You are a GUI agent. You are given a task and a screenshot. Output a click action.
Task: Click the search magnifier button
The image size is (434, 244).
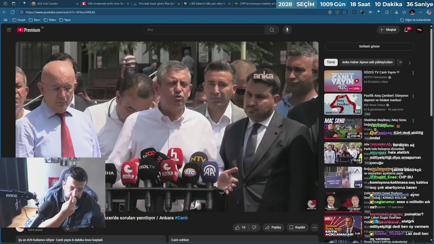point(272,30)
